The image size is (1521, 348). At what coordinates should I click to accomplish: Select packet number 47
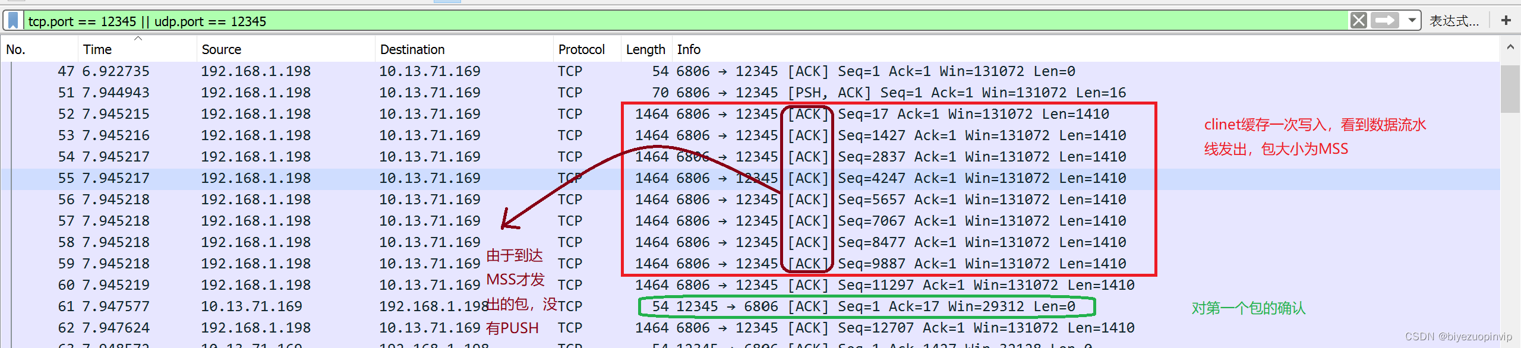[750, 71]
